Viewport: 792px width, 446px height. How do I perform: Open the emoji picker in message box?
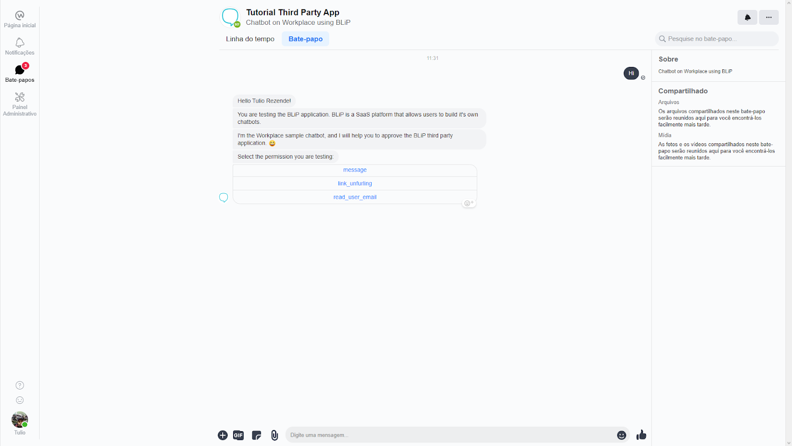622,435
